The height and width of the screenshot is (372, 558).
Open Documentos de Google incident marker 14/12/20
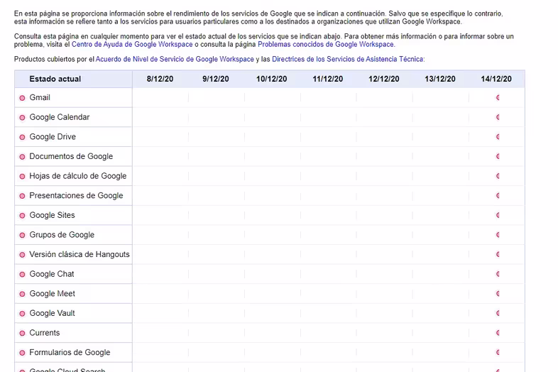pos(498,156)
